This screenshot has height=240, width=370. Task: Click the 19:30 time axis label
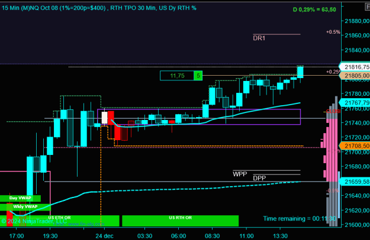click(50, 236)
